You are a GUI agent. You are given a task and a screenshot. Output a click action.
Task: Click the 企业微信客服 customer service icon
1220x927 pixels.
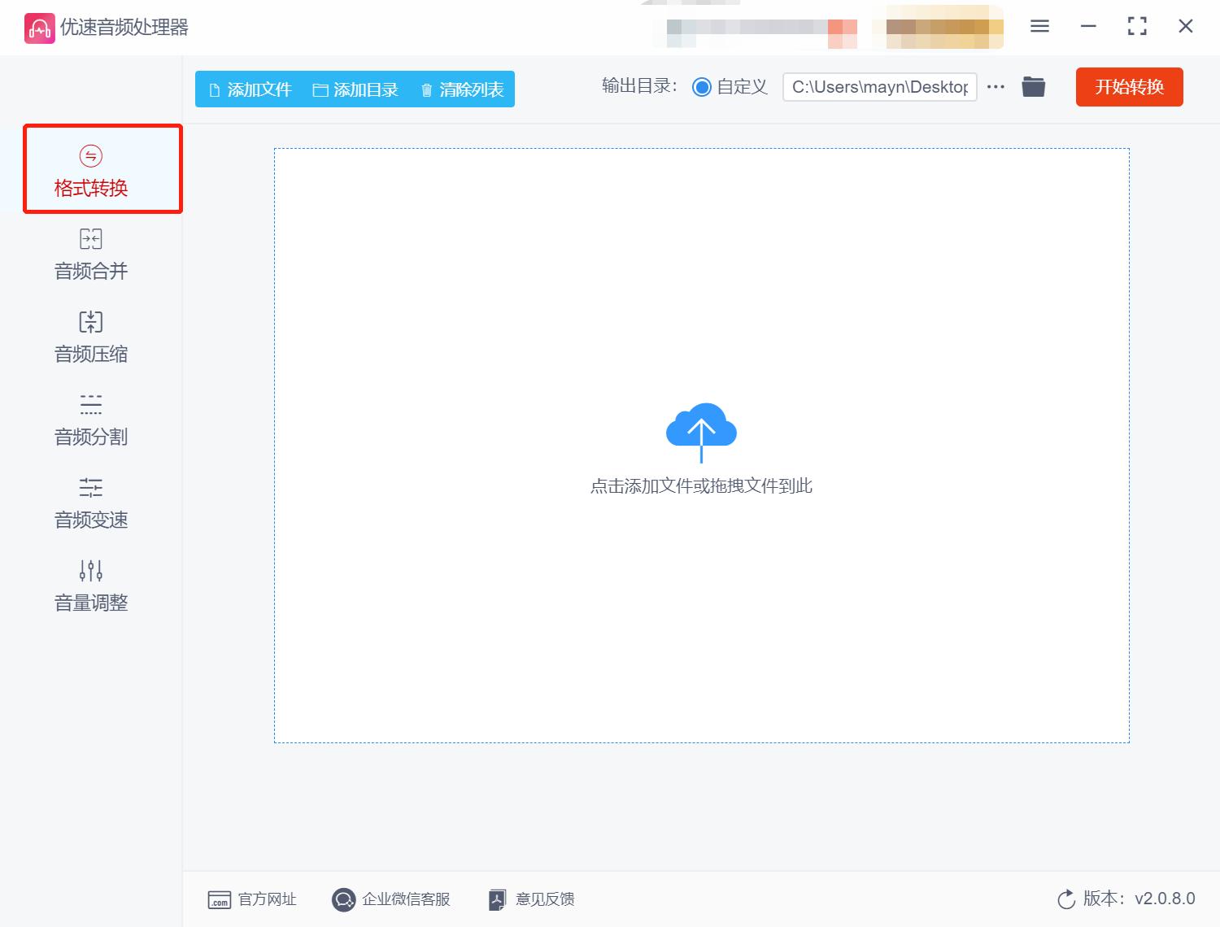(344, 899)
